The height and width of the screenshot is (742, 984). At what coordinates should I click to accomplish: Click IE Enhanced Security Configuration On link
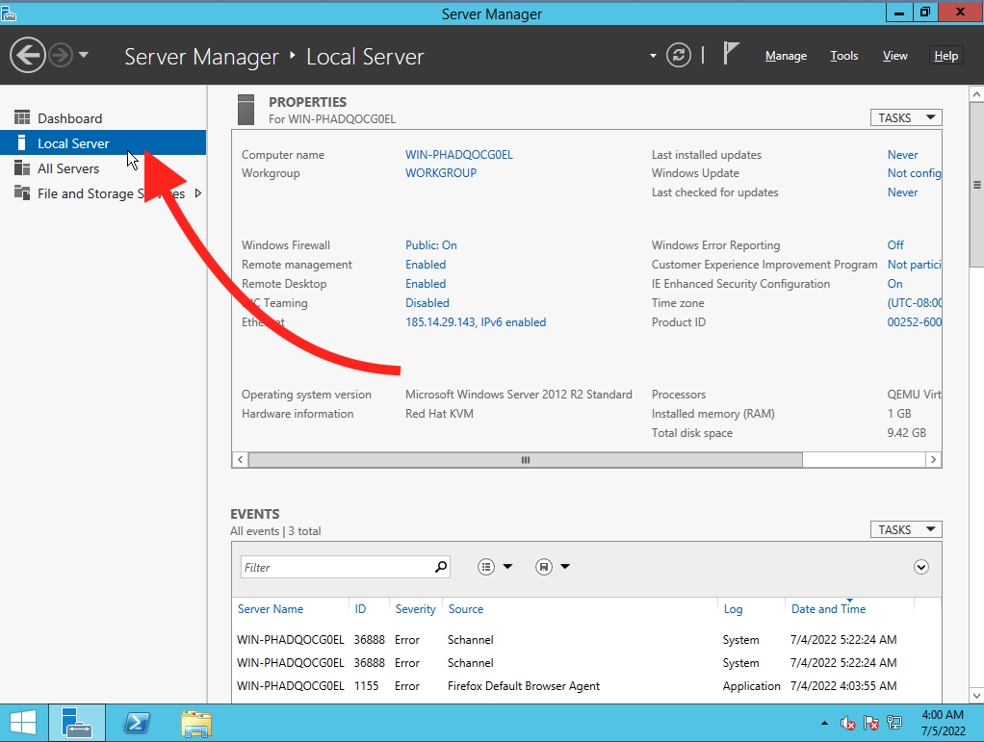pyautogui.click(x=894, y=284)
